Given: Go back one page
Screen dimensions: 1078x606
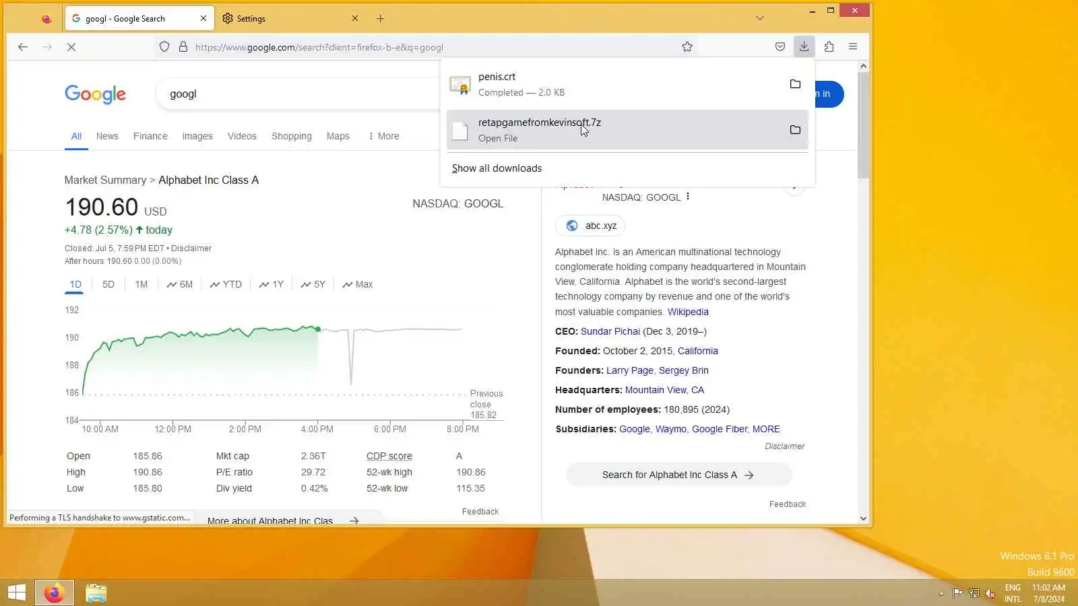Looking at the screenshot, I should [23, 47].
